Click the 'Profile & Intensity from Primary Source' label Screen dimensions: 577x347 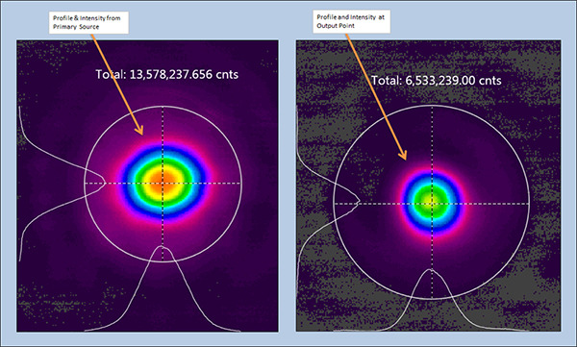click(x=88, y=22)
